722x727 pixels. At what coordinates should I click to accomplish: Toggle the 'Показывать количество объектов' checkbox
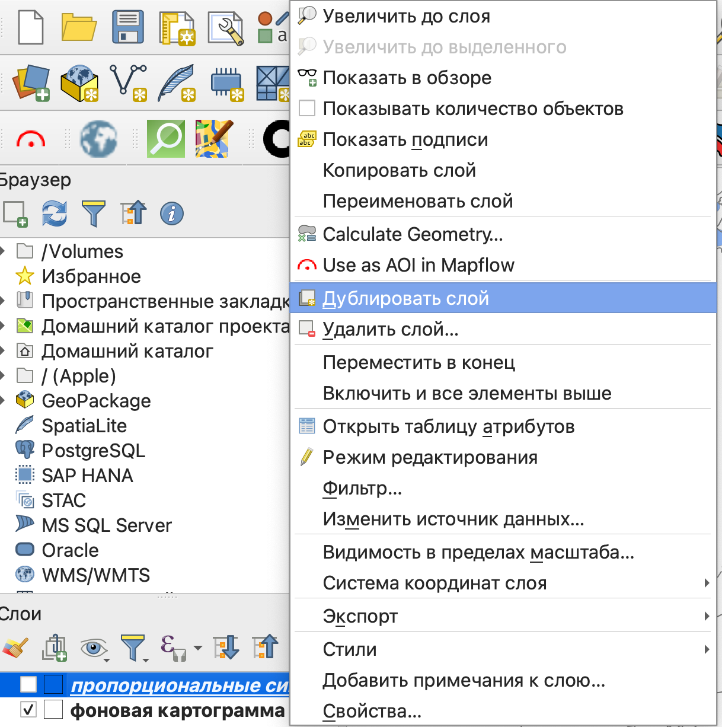pyautogui.click(x=307, y=109)
